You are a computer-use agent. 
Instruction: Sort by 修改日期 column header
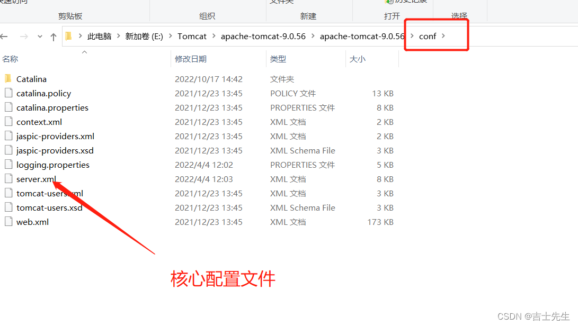191,59
